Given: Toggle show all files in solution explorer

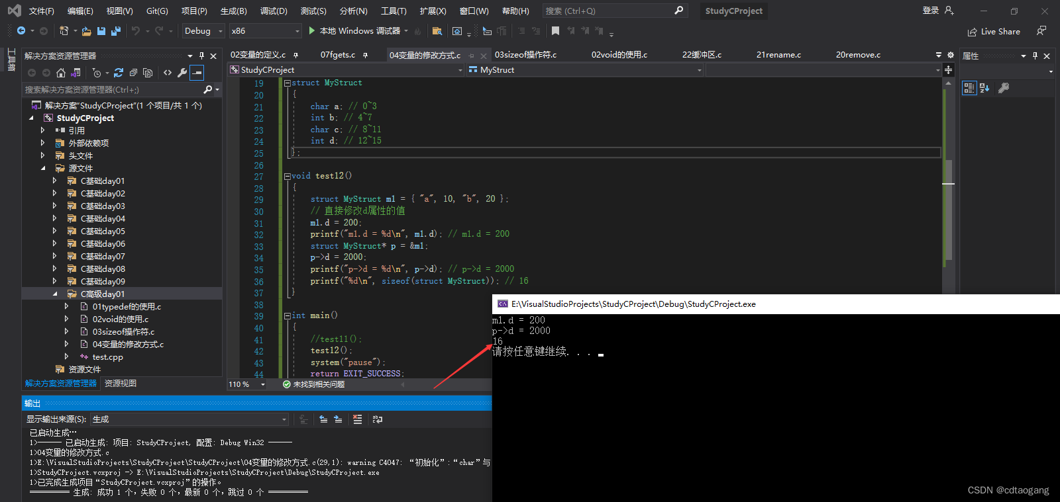Looking at the screenshot, I should (148, 73).
